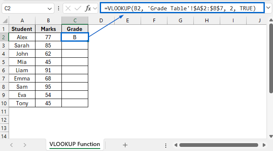Select column A header

coord(22,21)
